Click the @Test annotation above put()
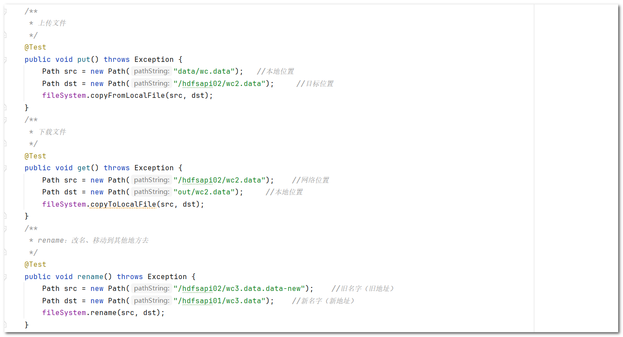Viewport: 623px width, 337px height. coord(36,47)
